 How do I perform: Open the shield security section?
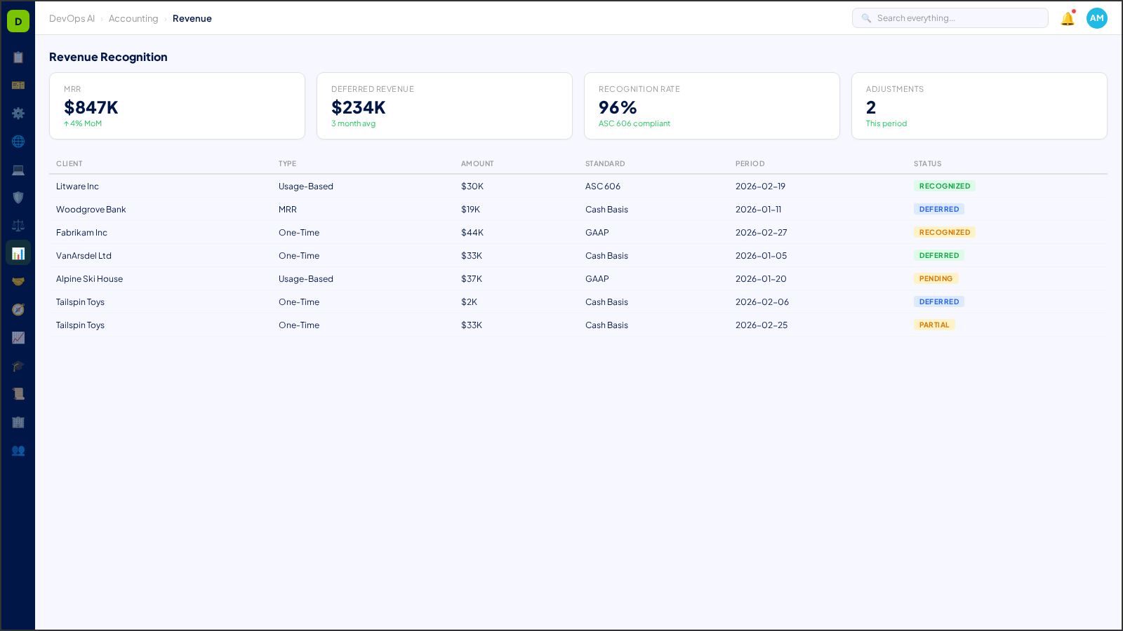coord(18,197)
